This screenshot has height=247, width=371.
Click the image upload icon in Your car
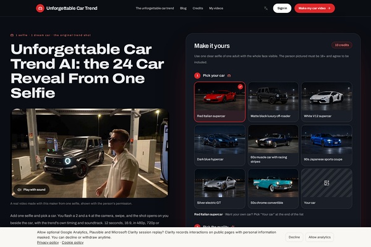click(x=326, y=183)
